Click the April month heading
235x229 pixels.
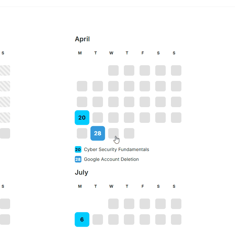click(x=82, y=39)
